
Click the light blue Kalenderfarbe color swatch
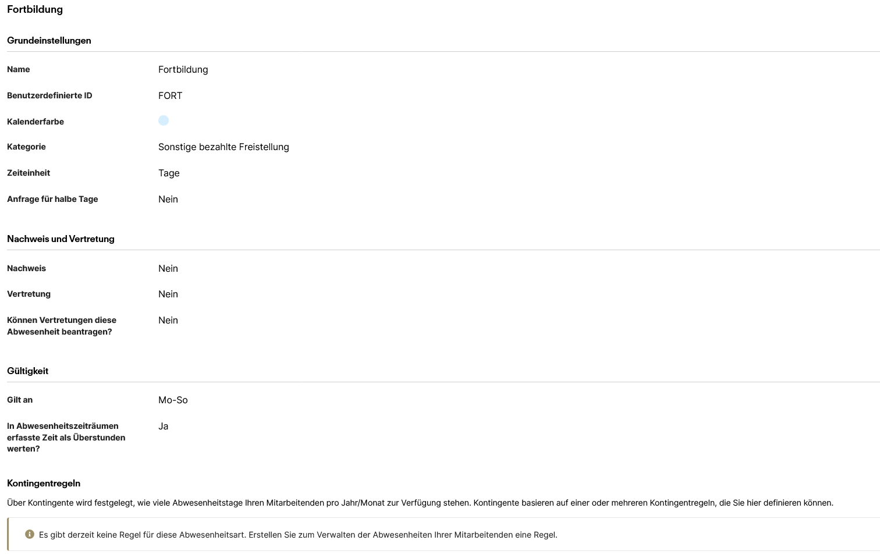[164, 120]
